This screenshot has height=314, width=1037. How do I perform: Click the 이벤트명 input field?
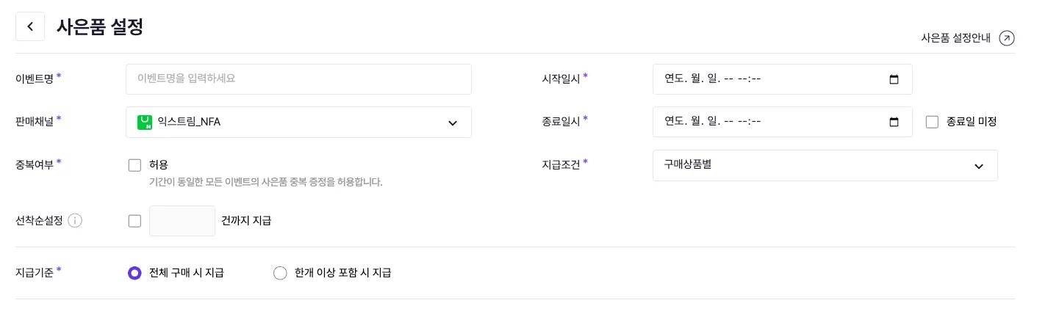pos(298,79)
